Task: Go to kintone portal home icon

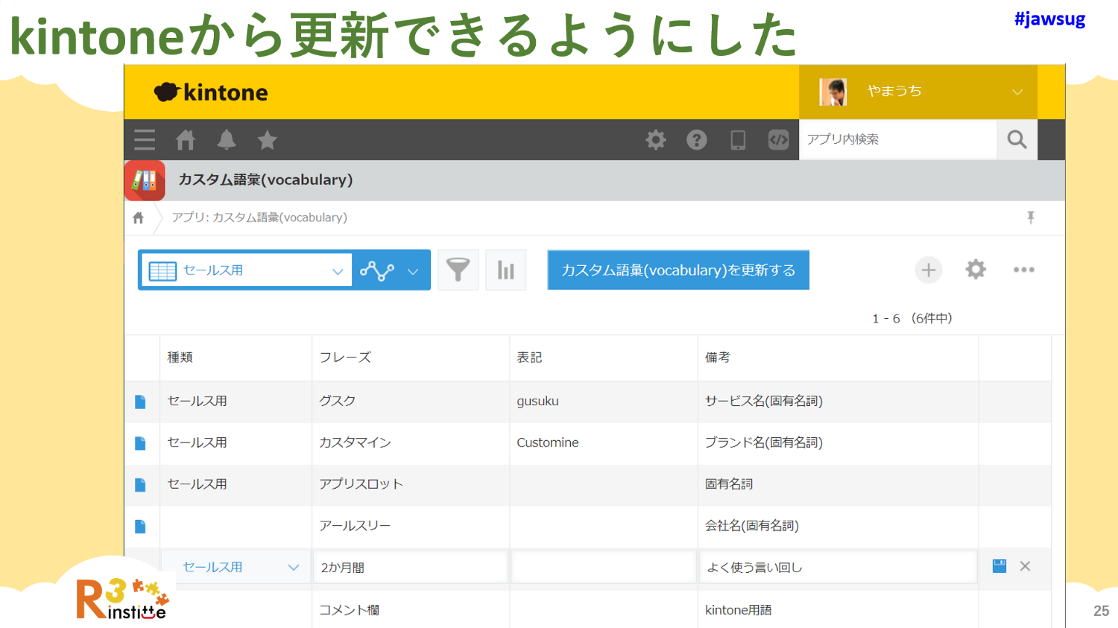Action: tap(186, 140)
